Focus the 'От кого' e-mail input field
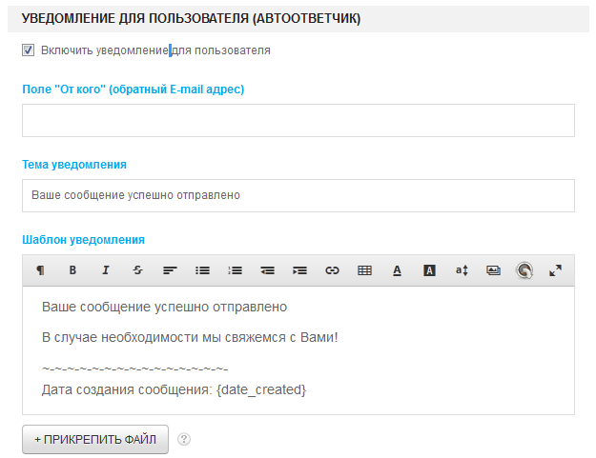 click(x=298, y=120)
